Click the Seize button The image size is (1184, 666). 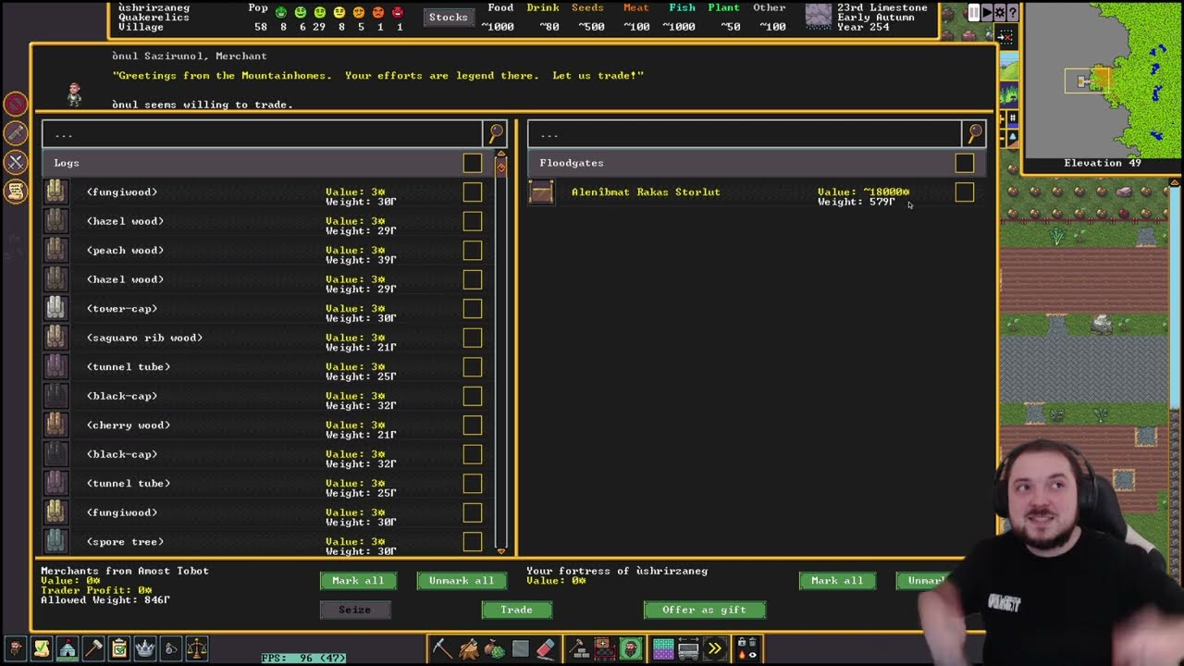point(354,610)
